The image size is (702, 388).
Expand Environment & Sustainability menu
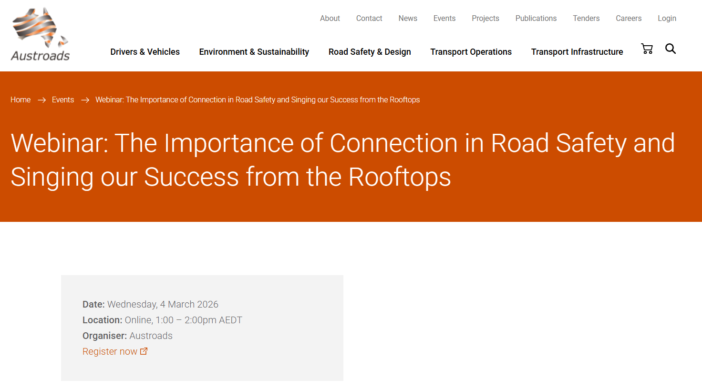tap(254, 52)
